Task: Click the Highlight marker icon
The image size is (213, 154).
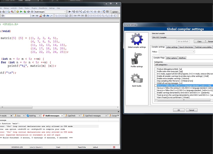Action: [40, 16]
